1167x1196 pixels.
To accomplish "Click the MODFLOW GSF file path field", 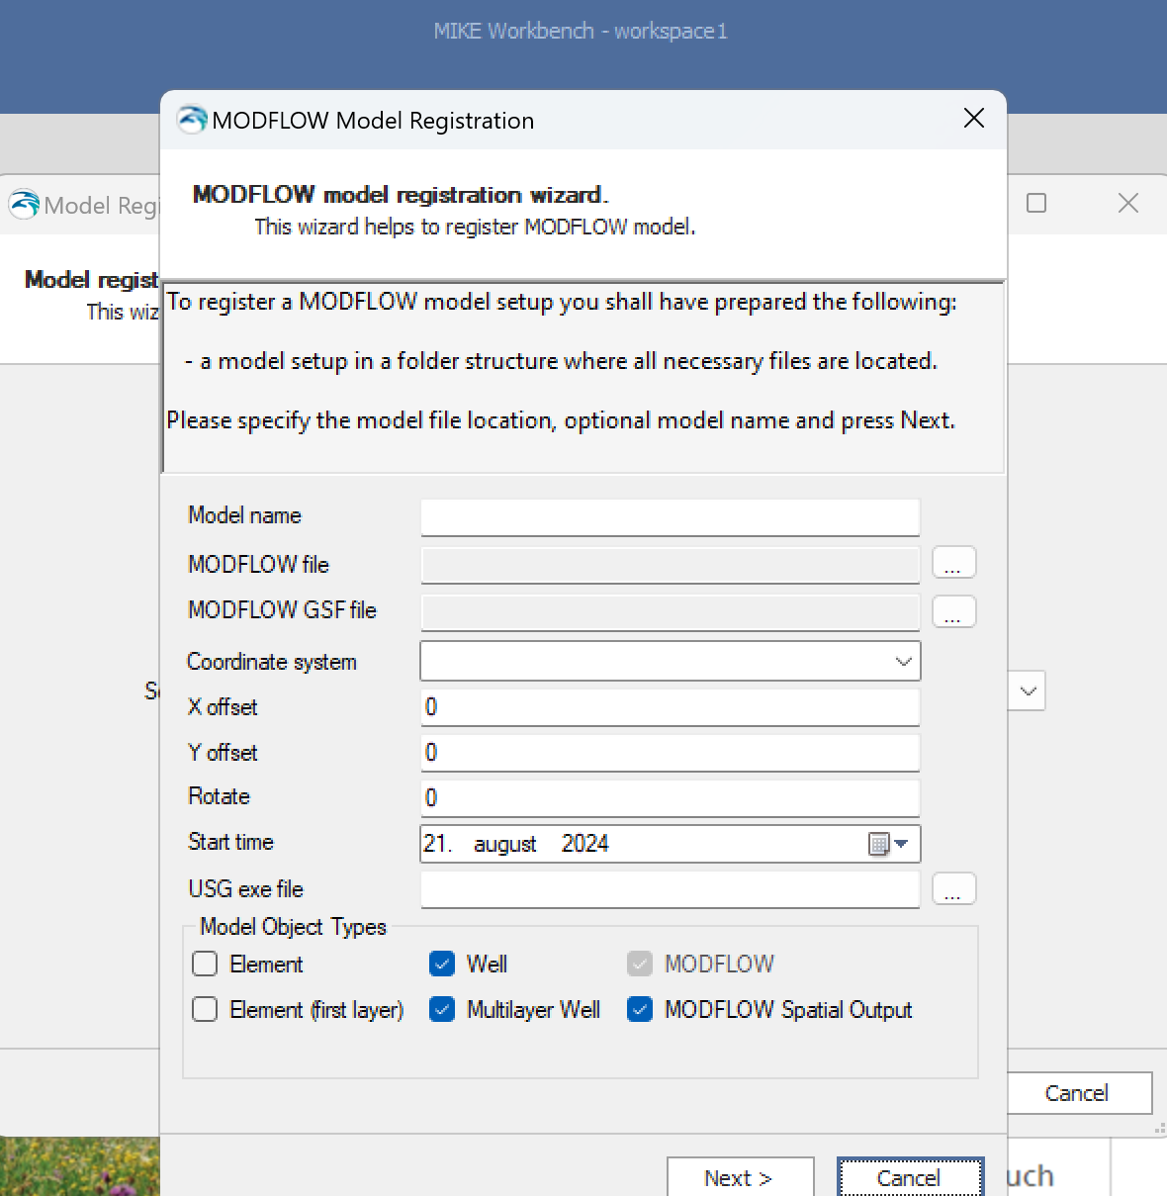I will coord(671,612).
